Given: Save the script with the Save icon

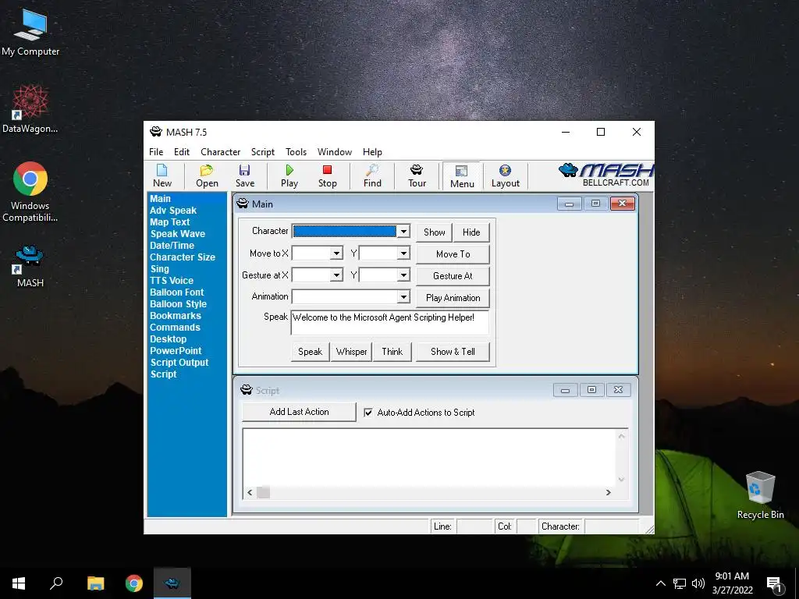Looking at the screenshot, I should tap(244, 176).
